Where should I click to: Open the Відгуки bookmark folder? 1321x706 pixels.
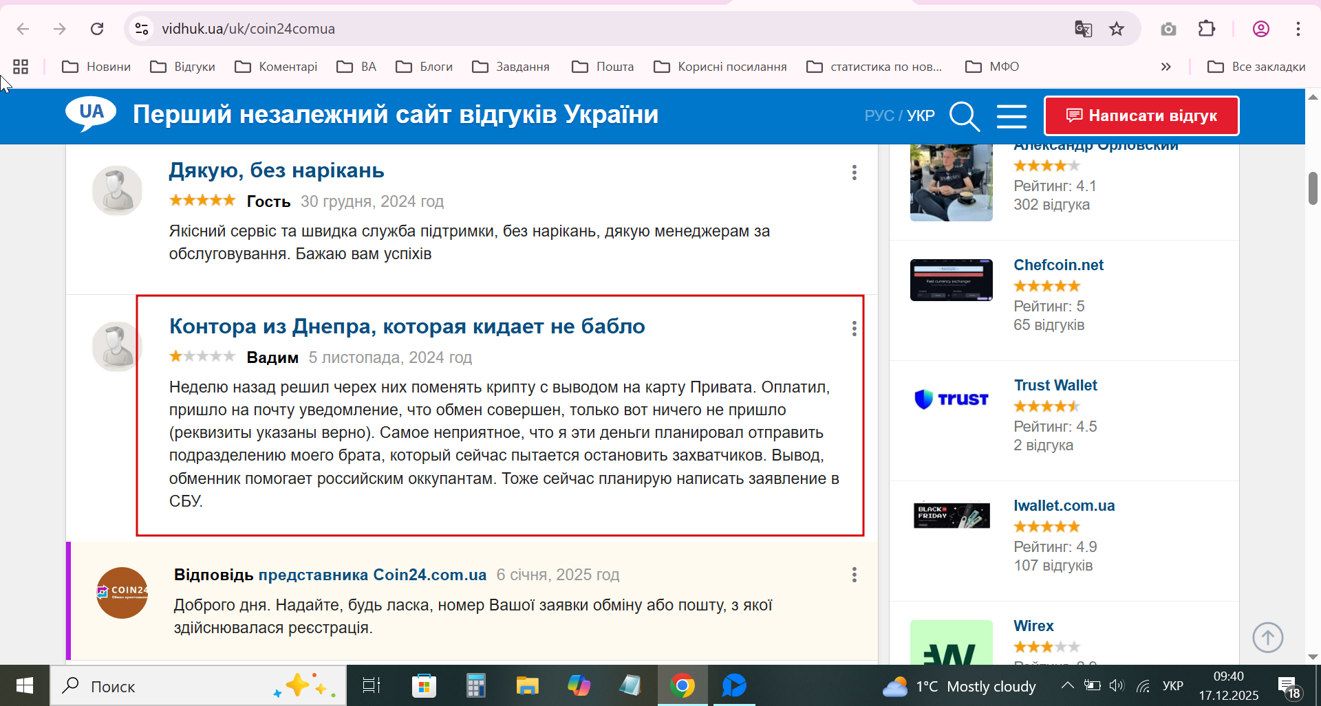point(183,67)
